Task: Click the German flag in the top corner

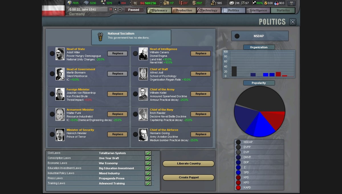Action: click(53, 8)
